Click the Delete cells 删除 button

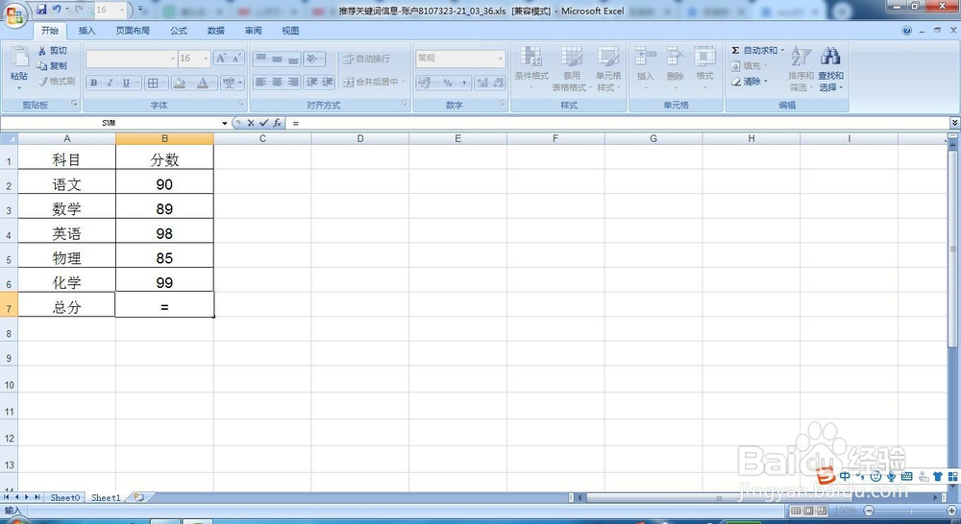click(x=675, y=68)
